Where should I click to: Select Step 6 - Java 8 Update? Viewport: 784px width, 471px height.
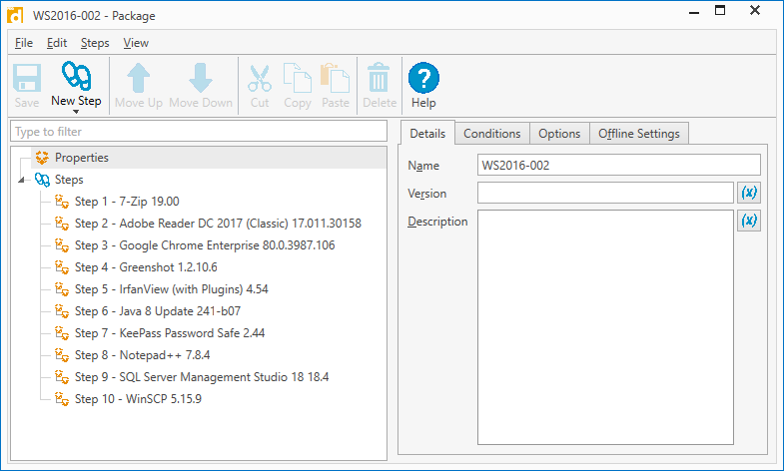(x=158, y=311)
